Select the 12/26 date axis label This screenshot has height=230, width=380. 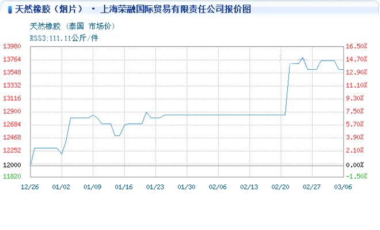pyautogui.click(x=30, y=187)
